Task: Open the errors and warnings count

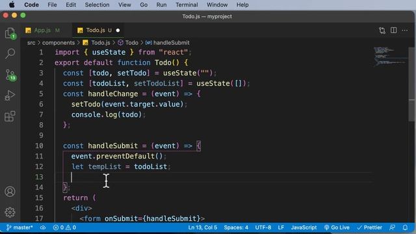Action: [64, 227]
